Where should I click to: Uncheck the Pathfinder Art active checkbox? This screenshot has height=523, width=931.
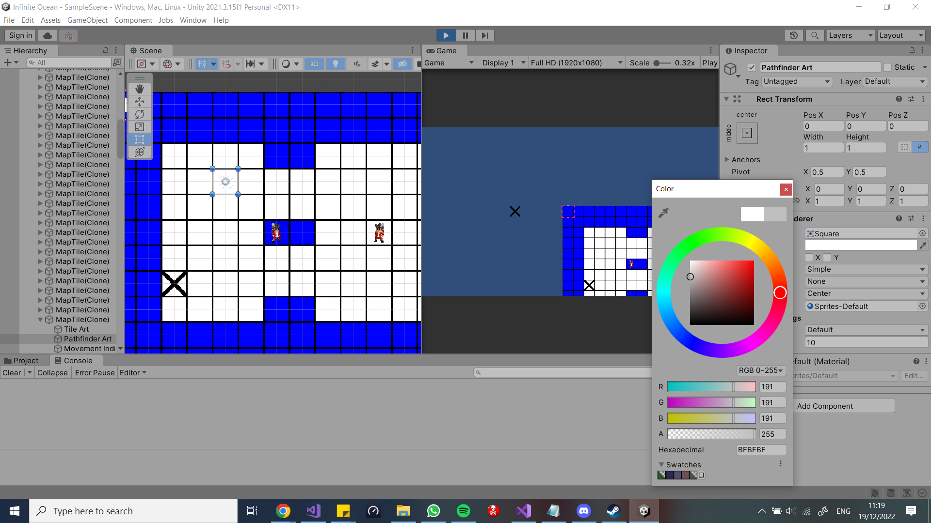tap(752, 67)
